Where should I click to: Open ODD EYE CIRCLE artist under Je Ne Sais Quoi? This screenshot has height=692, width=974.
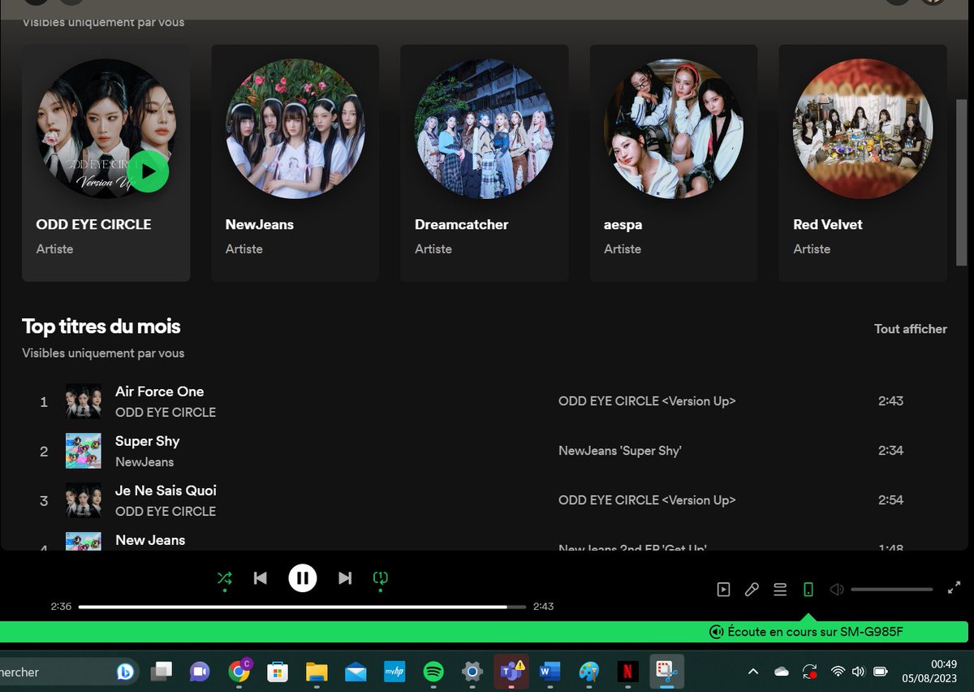[x=166, y=511]
